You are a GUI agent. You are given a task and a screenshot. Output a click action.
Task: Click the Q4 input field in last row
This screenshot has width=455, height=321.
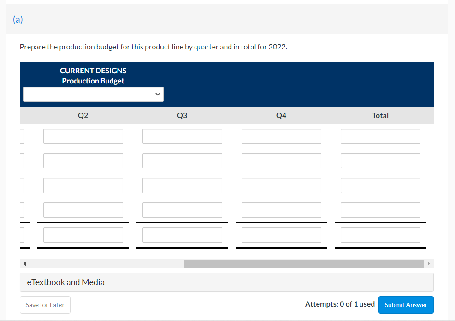[x=282, y=235]
